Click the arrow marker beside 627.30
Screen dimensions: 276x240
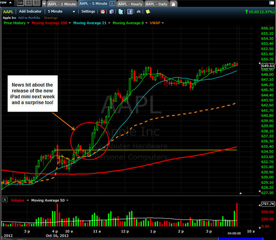tap(260, 191)
